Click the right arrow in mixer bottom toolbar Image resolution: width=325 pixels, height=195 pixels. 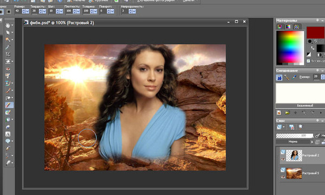point(321,113)
